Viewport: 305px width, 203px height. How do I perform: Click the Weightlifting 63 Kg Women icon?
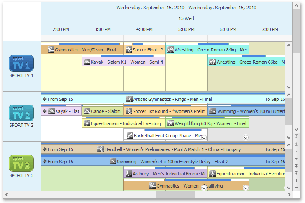[x=171, y=123]
